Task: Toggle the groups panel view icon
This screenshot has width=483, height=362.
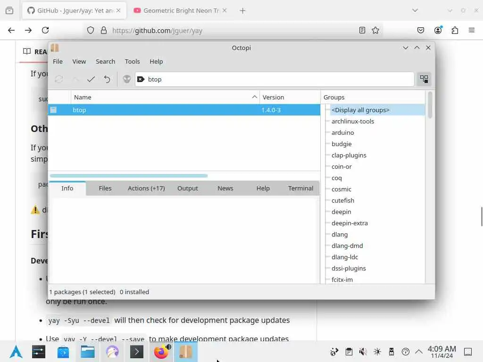Action: (424, 79)
